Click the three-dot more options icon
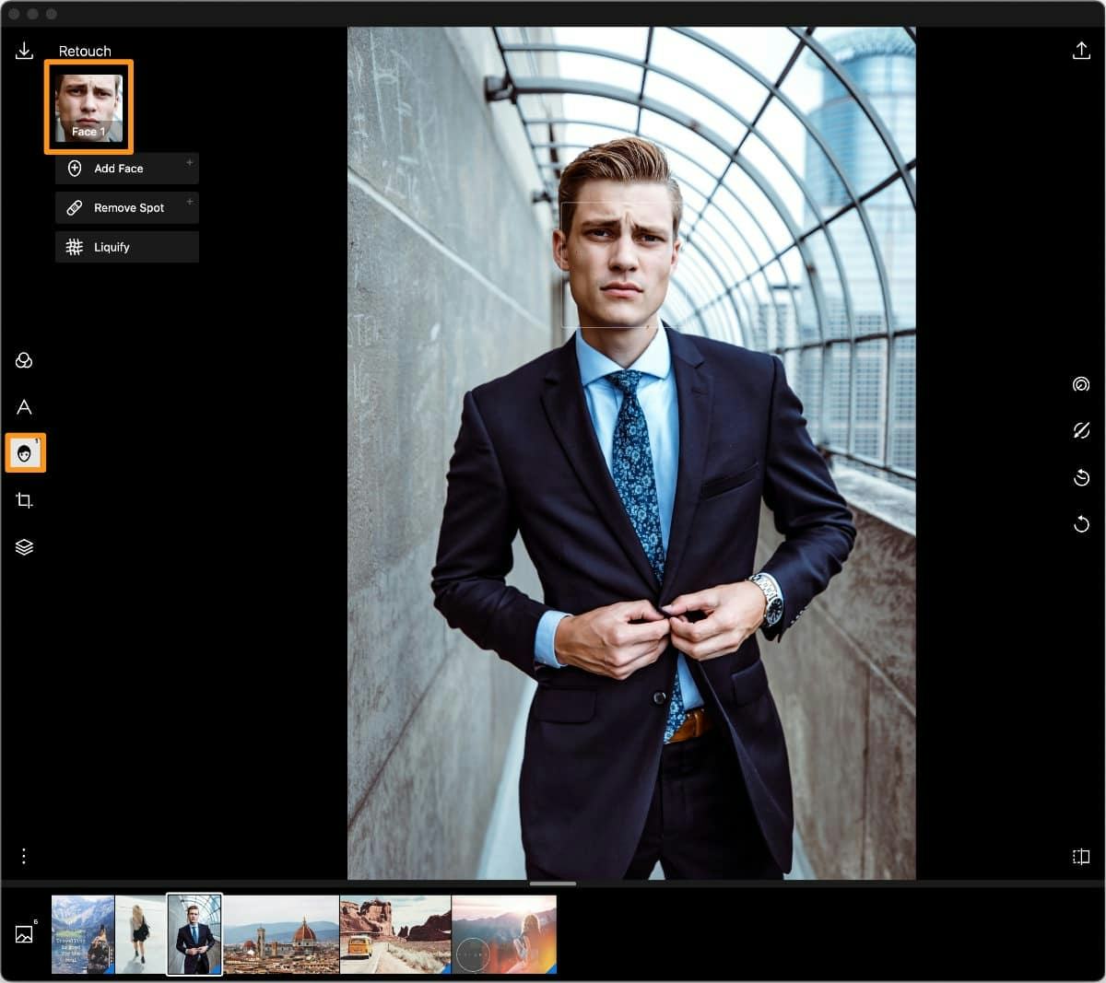Viewport: 1106px width, 983px height. click(24, 857)
